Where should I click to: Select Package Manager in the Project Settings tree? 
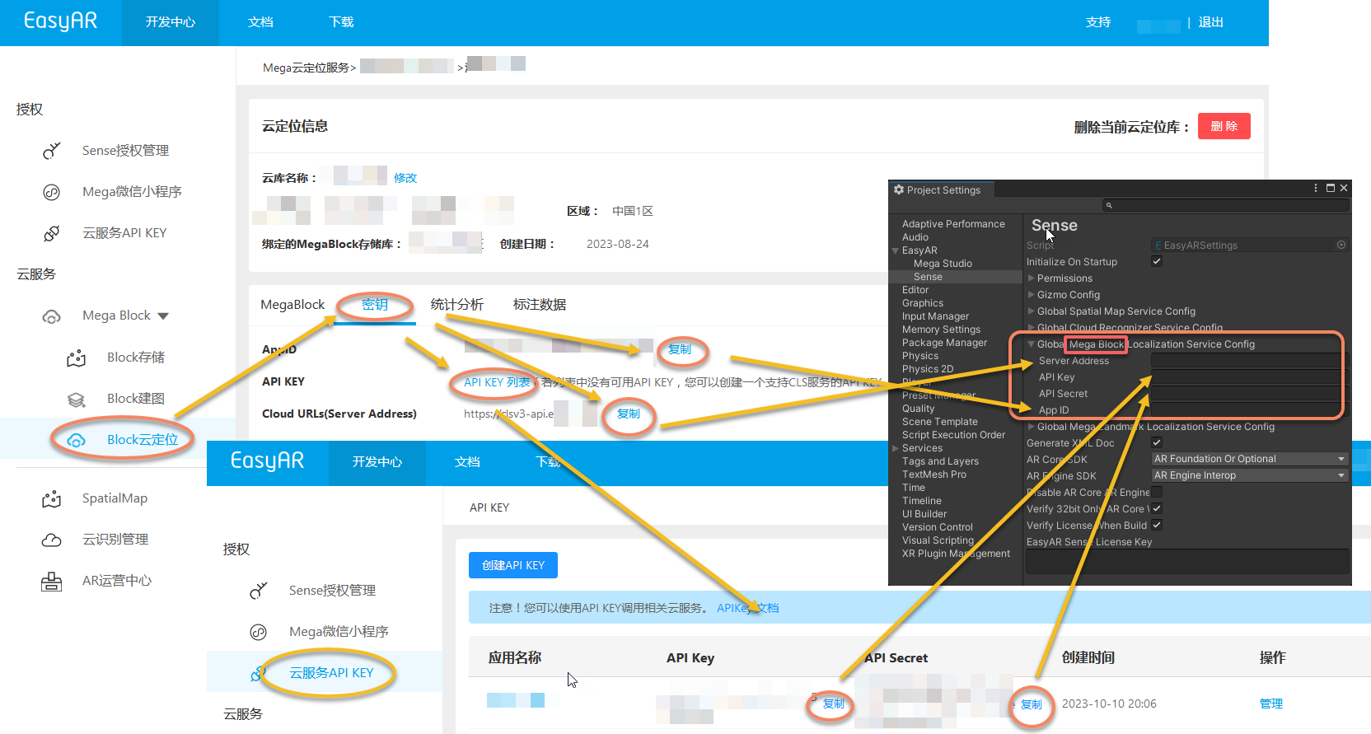tap(944, 343)
